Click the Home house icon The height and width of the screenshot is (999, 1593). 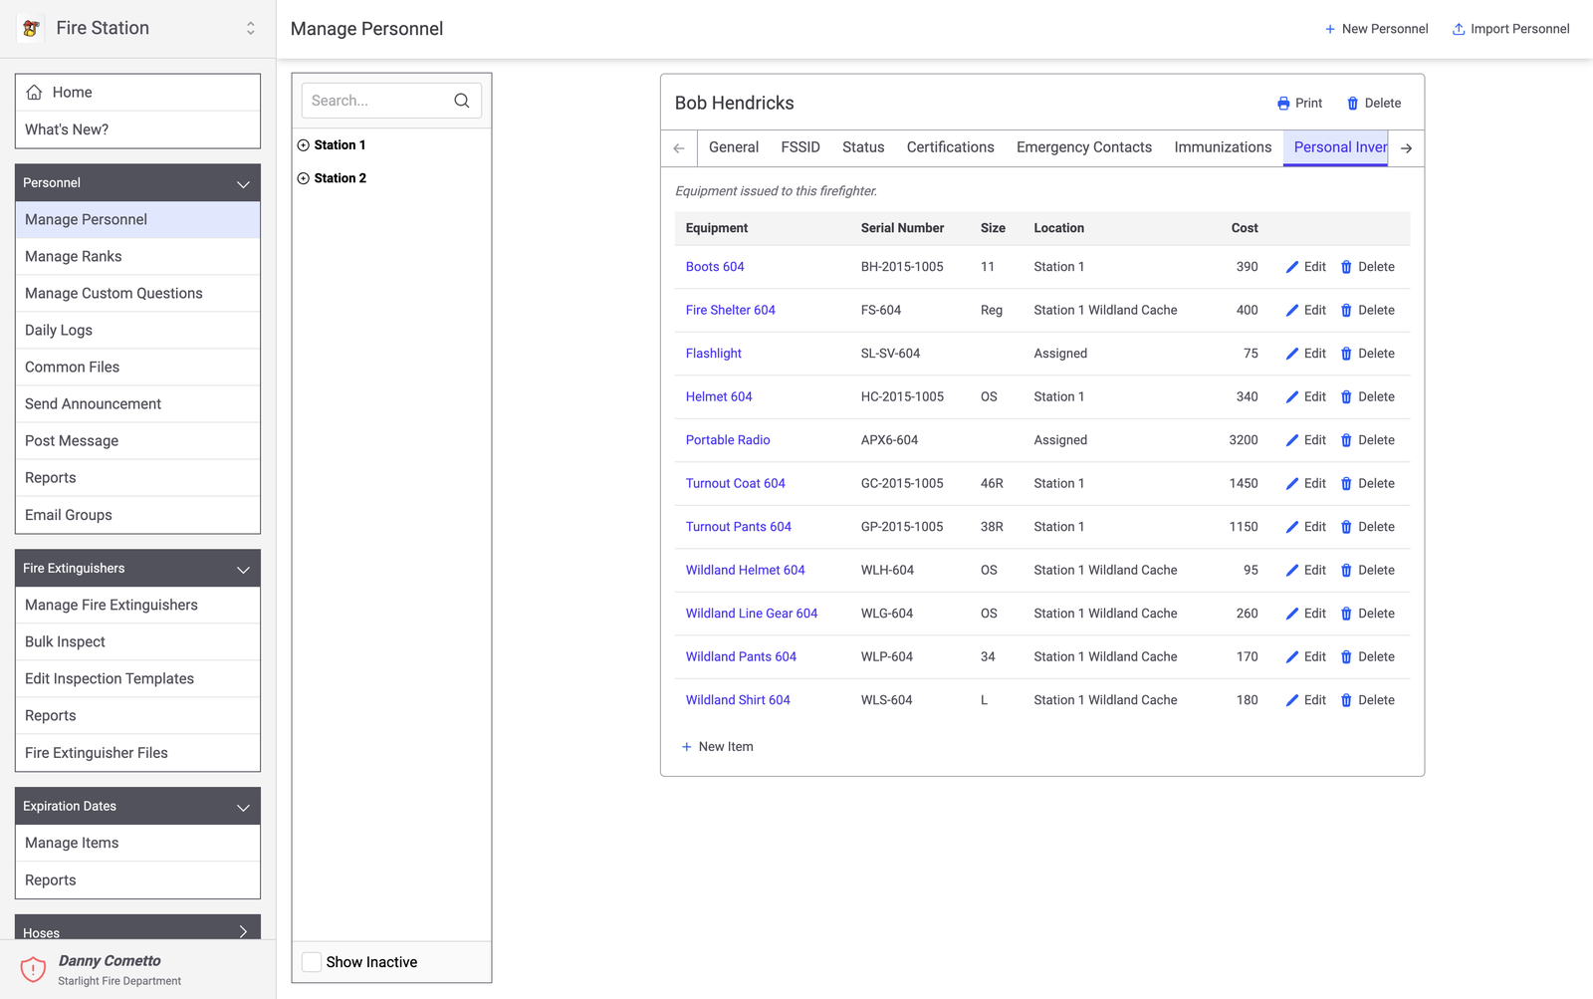tap(35, 92)
